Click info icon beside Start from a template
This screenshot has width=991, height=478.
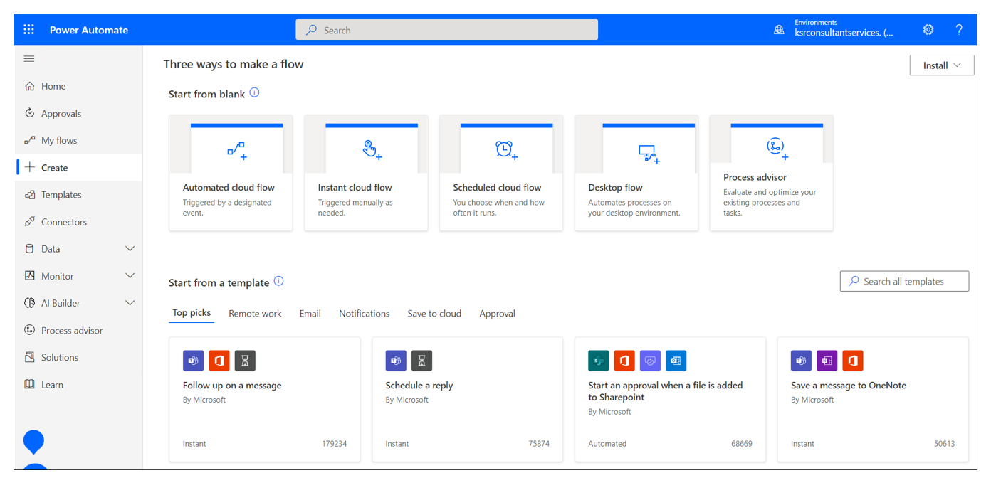tap(278, 281)
